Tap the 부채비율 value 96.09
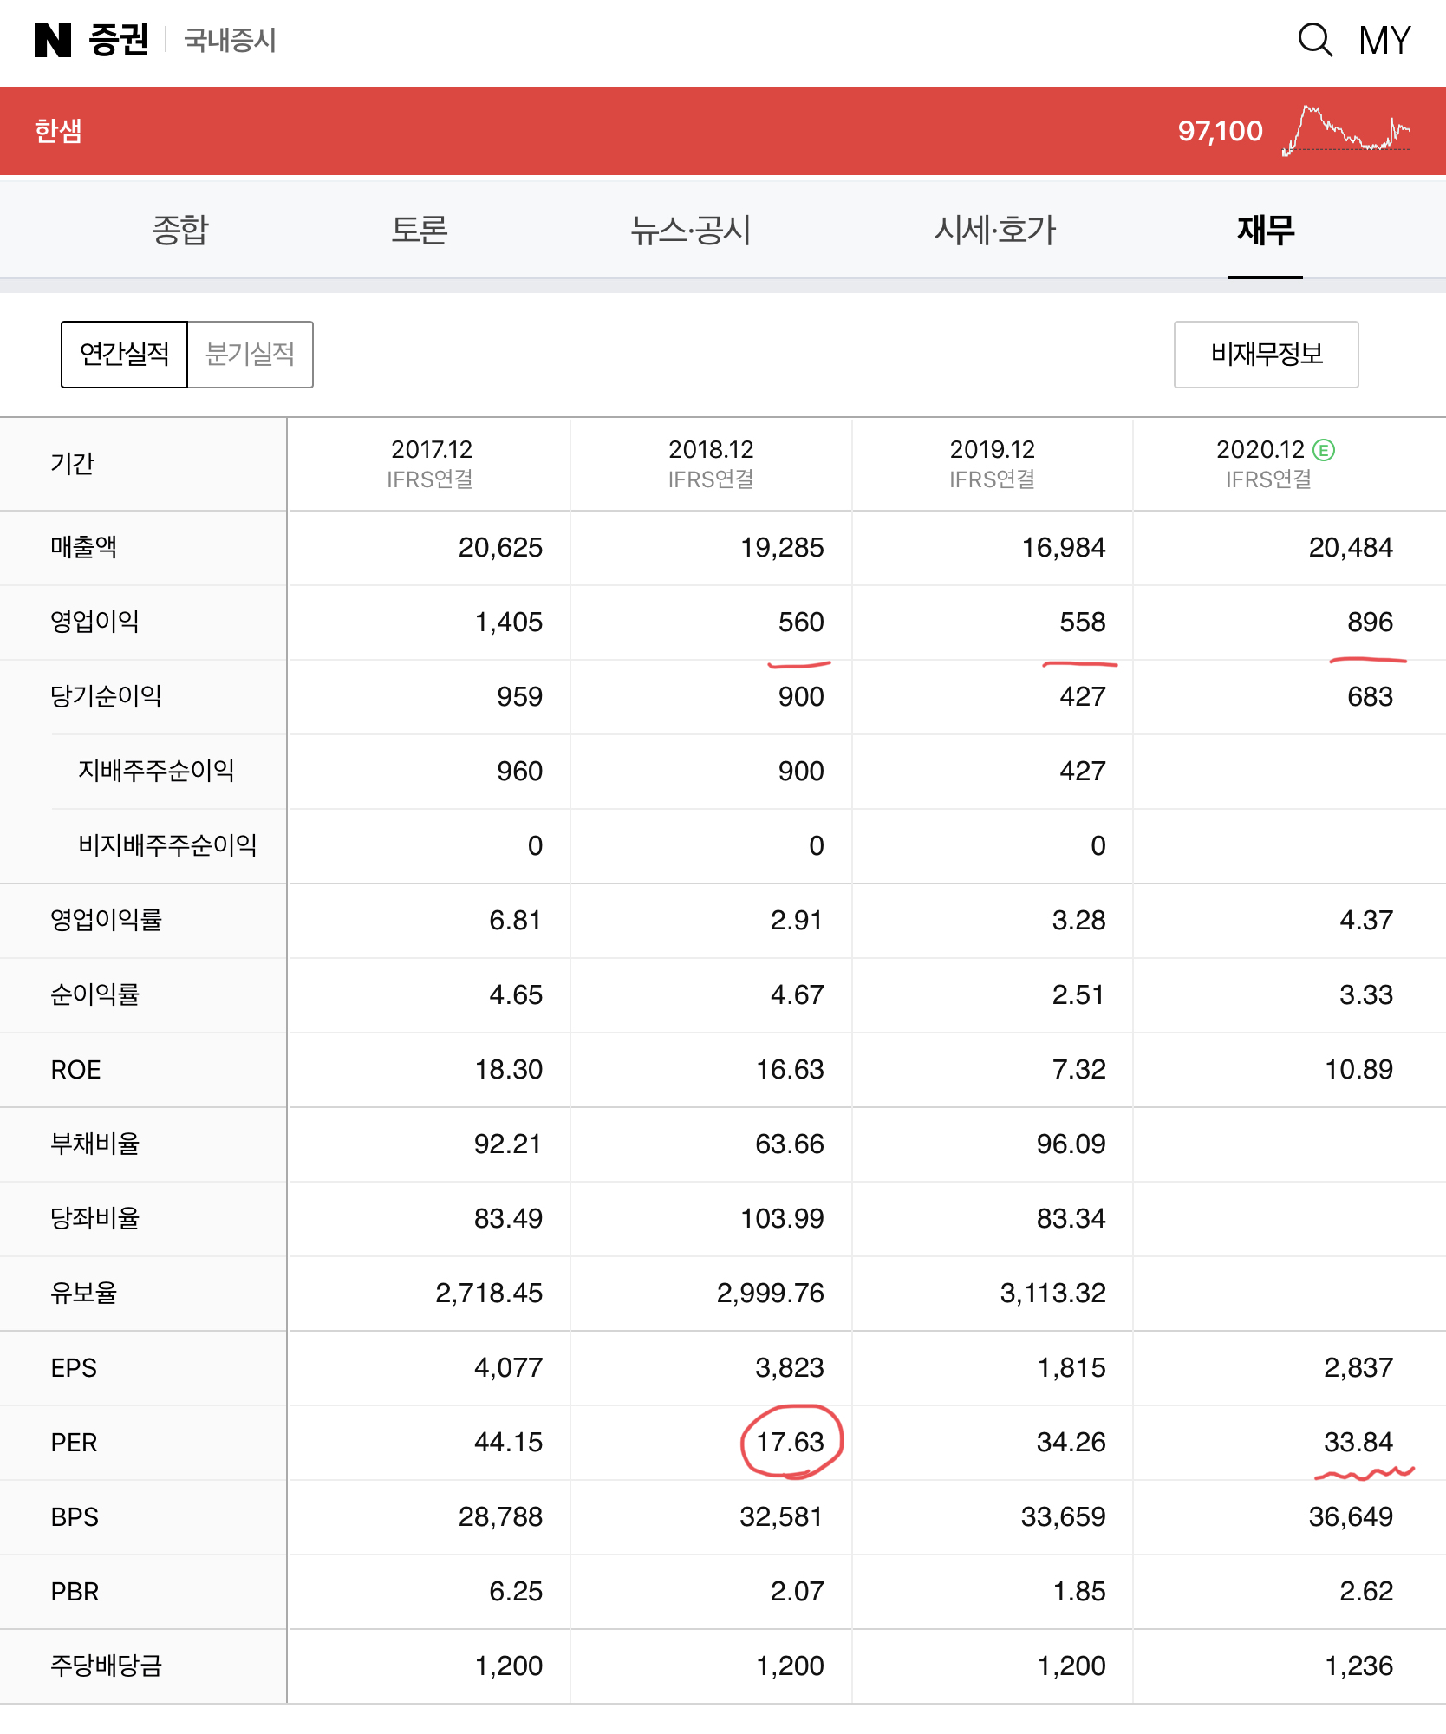The image size is (1446, 1734). pos(1071,1144)
